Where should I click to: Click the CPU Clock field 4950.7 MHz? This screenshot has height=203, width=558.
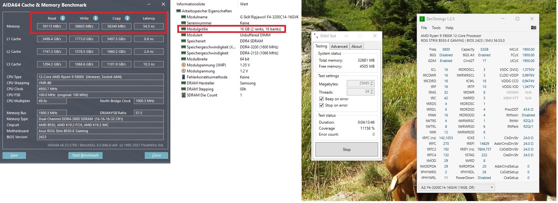[100, 89]
